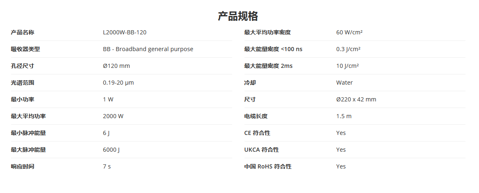
Task: Select the product name L2000W-BB-120
Action: [x=125, y=32]
